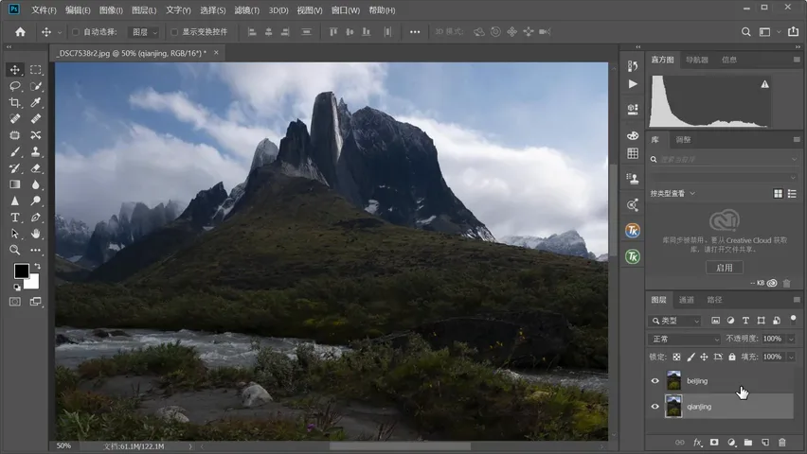Viewport: 807px width, 454px height.
Task: Switch to the 导航器 tab
Action: click(x=697, y=60)
